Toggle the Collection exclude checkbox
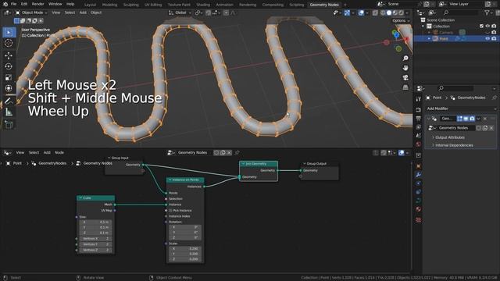 [481, 26]
